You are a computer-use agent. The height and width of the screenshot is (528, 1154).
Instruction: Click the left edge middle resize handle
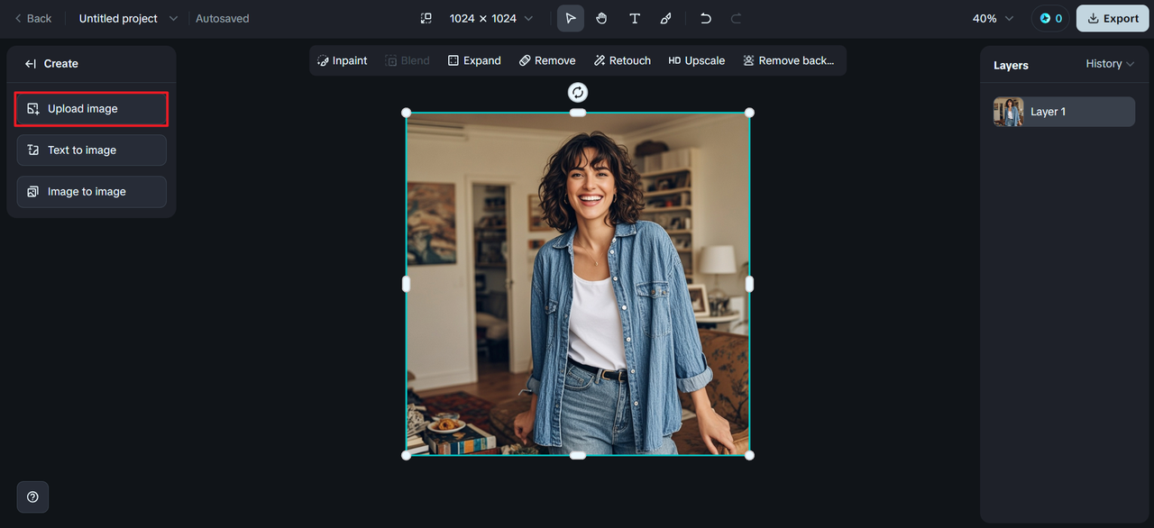pos(406,284)
